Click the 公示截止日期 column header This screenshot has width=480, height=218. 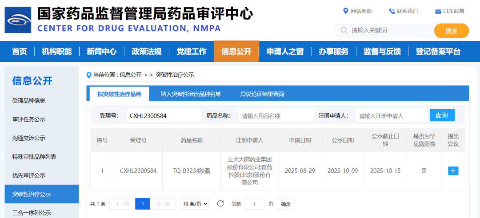pos(385,140)
